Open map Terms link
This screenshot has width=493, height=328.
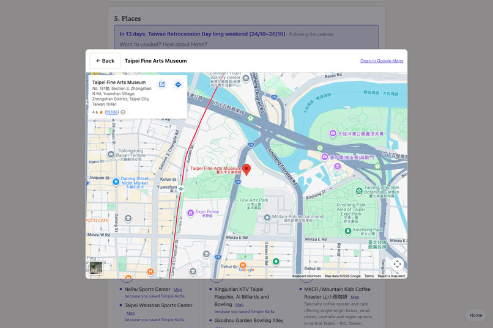pyautogui.click(x=369, y=276)
